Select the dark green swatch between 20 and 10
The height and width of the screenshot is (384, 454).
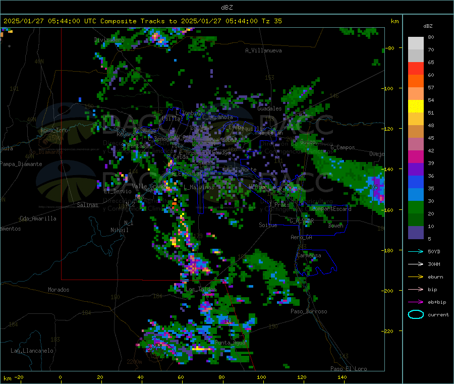point(416,220)
